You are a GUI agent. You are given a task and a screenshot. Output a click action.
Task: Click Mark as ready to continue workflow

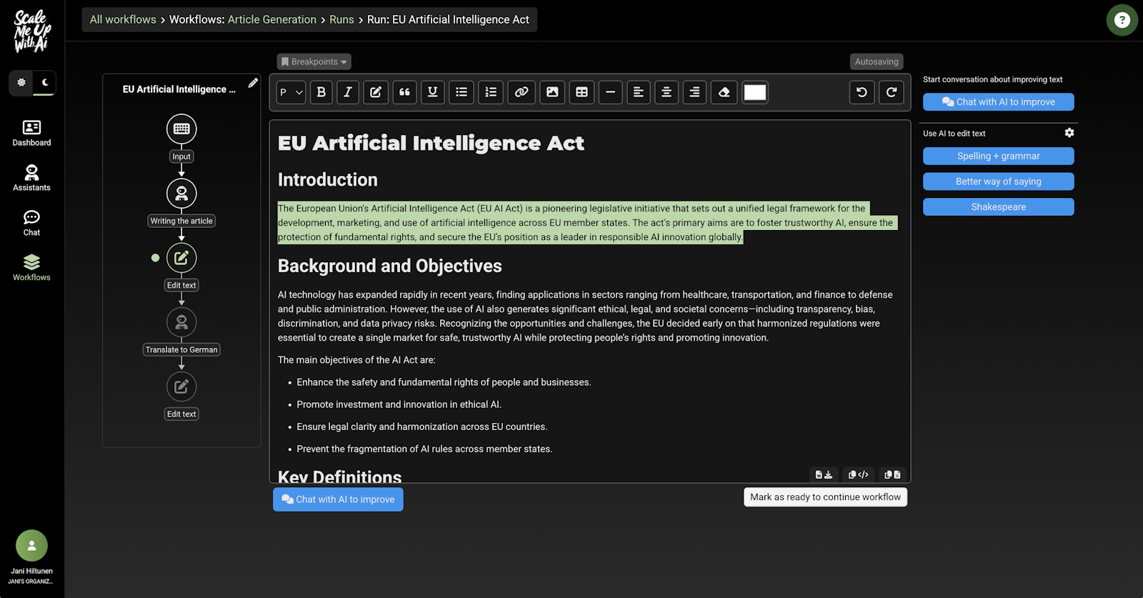825,497
